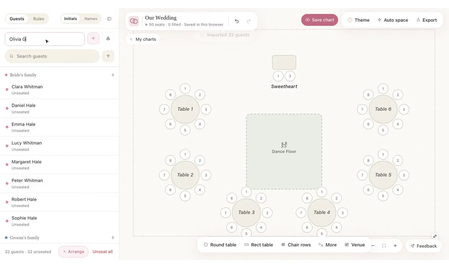Click the import guests download icon
The image size is (449, 268).
tap(108, 38)
